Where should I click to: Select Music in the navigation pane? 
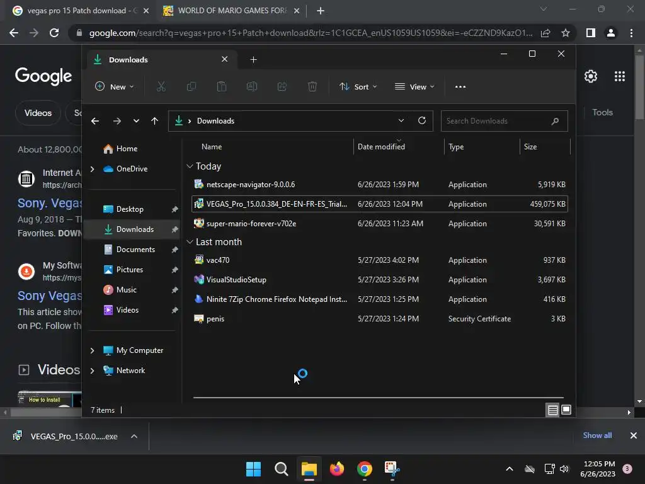(x=126, y=290)
